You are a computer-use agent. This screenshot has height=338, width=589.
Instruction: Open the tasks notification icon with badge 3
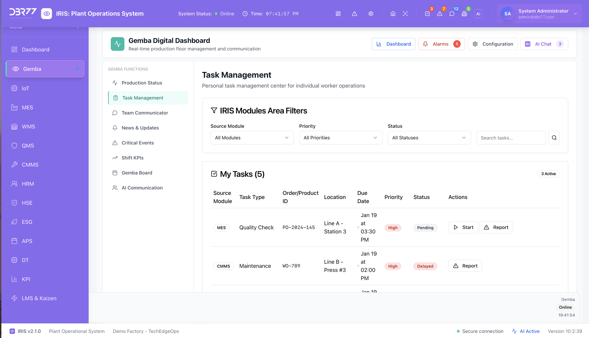tap(428, 14)
